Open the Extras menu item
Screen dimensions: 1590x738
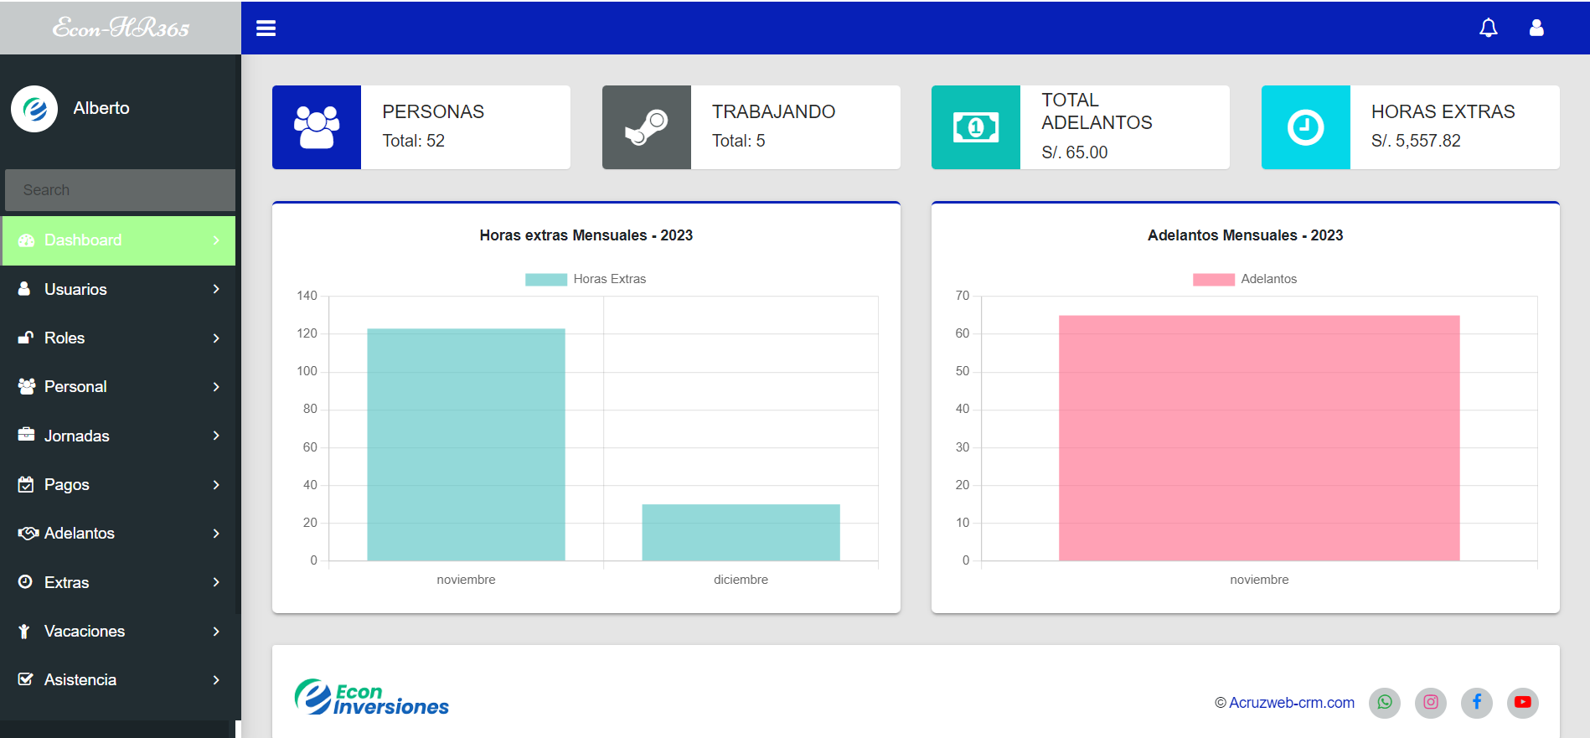[x=119, y=582]
